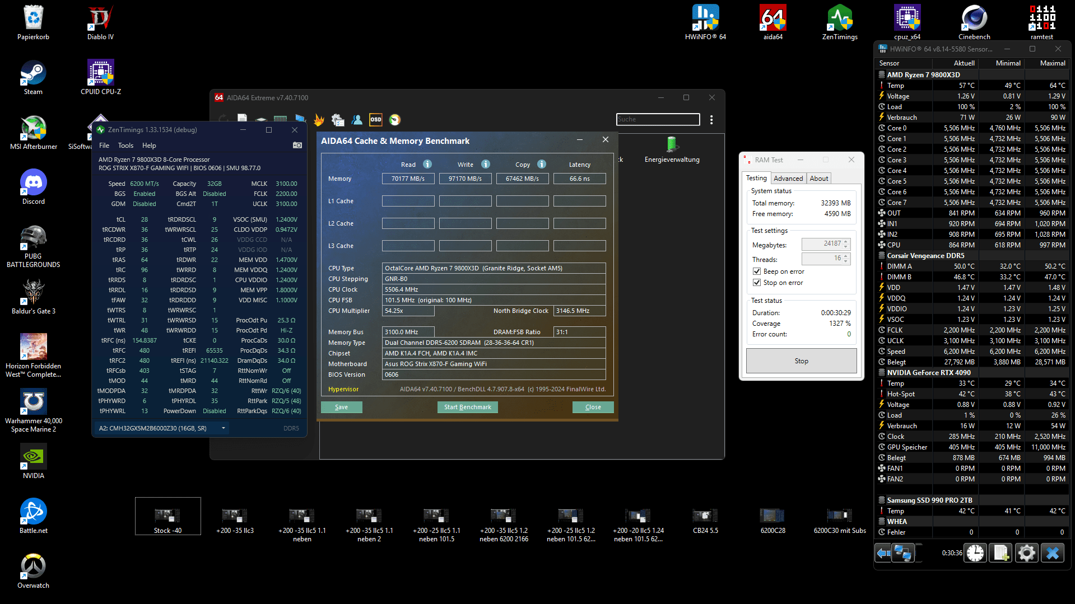Collapse the AMD Ryzen 7 9800X3D sensor group

tap(881, 74)
